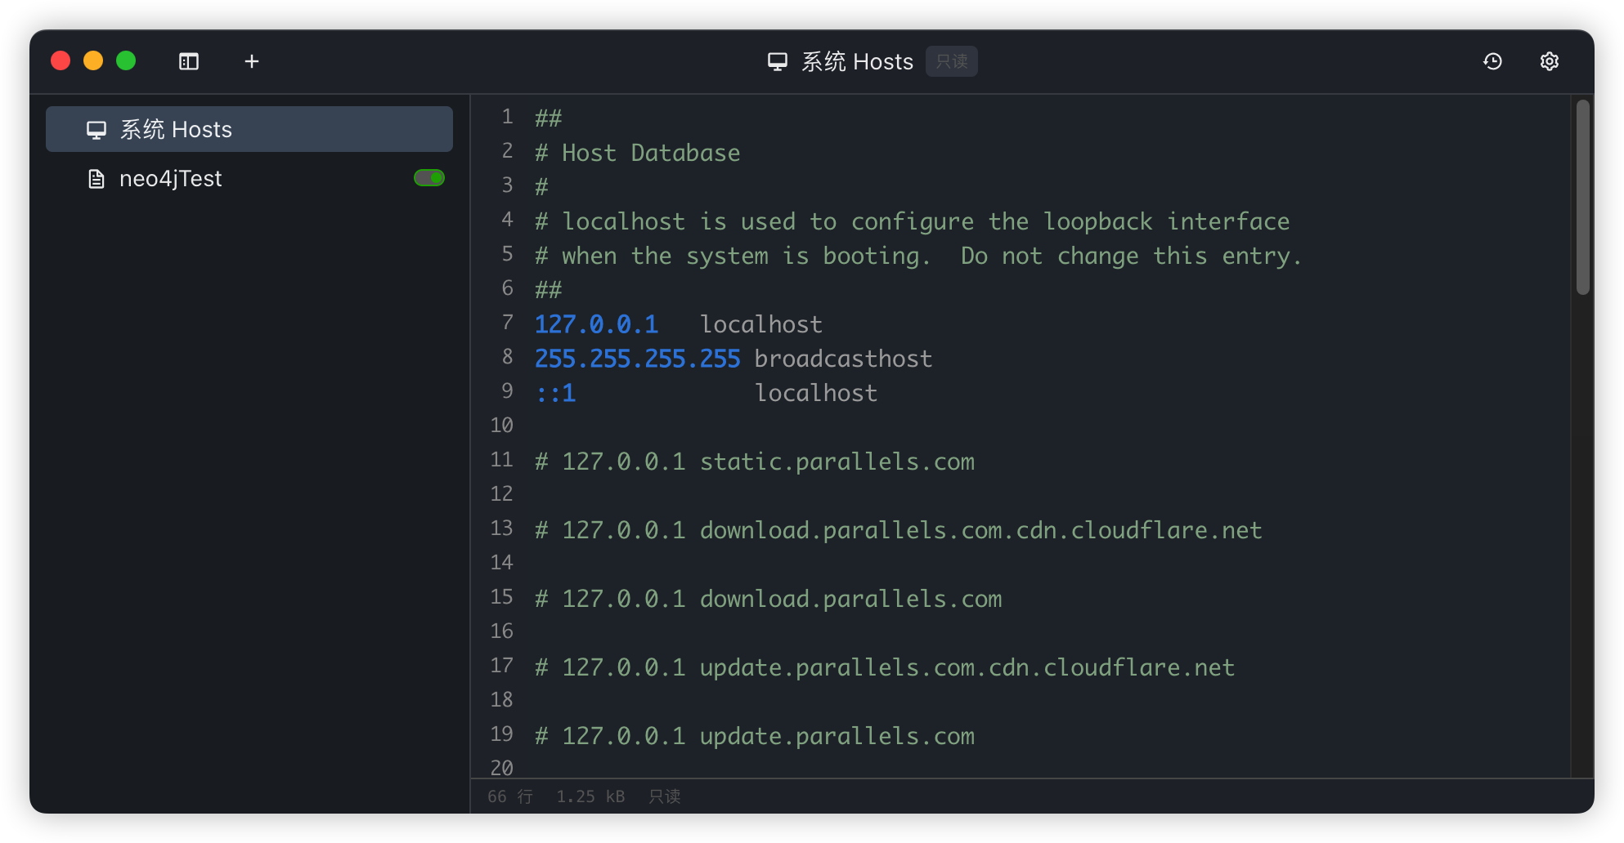
Task: Click the 255.255.255.255 address on line 8
Action: coord(637,359)
